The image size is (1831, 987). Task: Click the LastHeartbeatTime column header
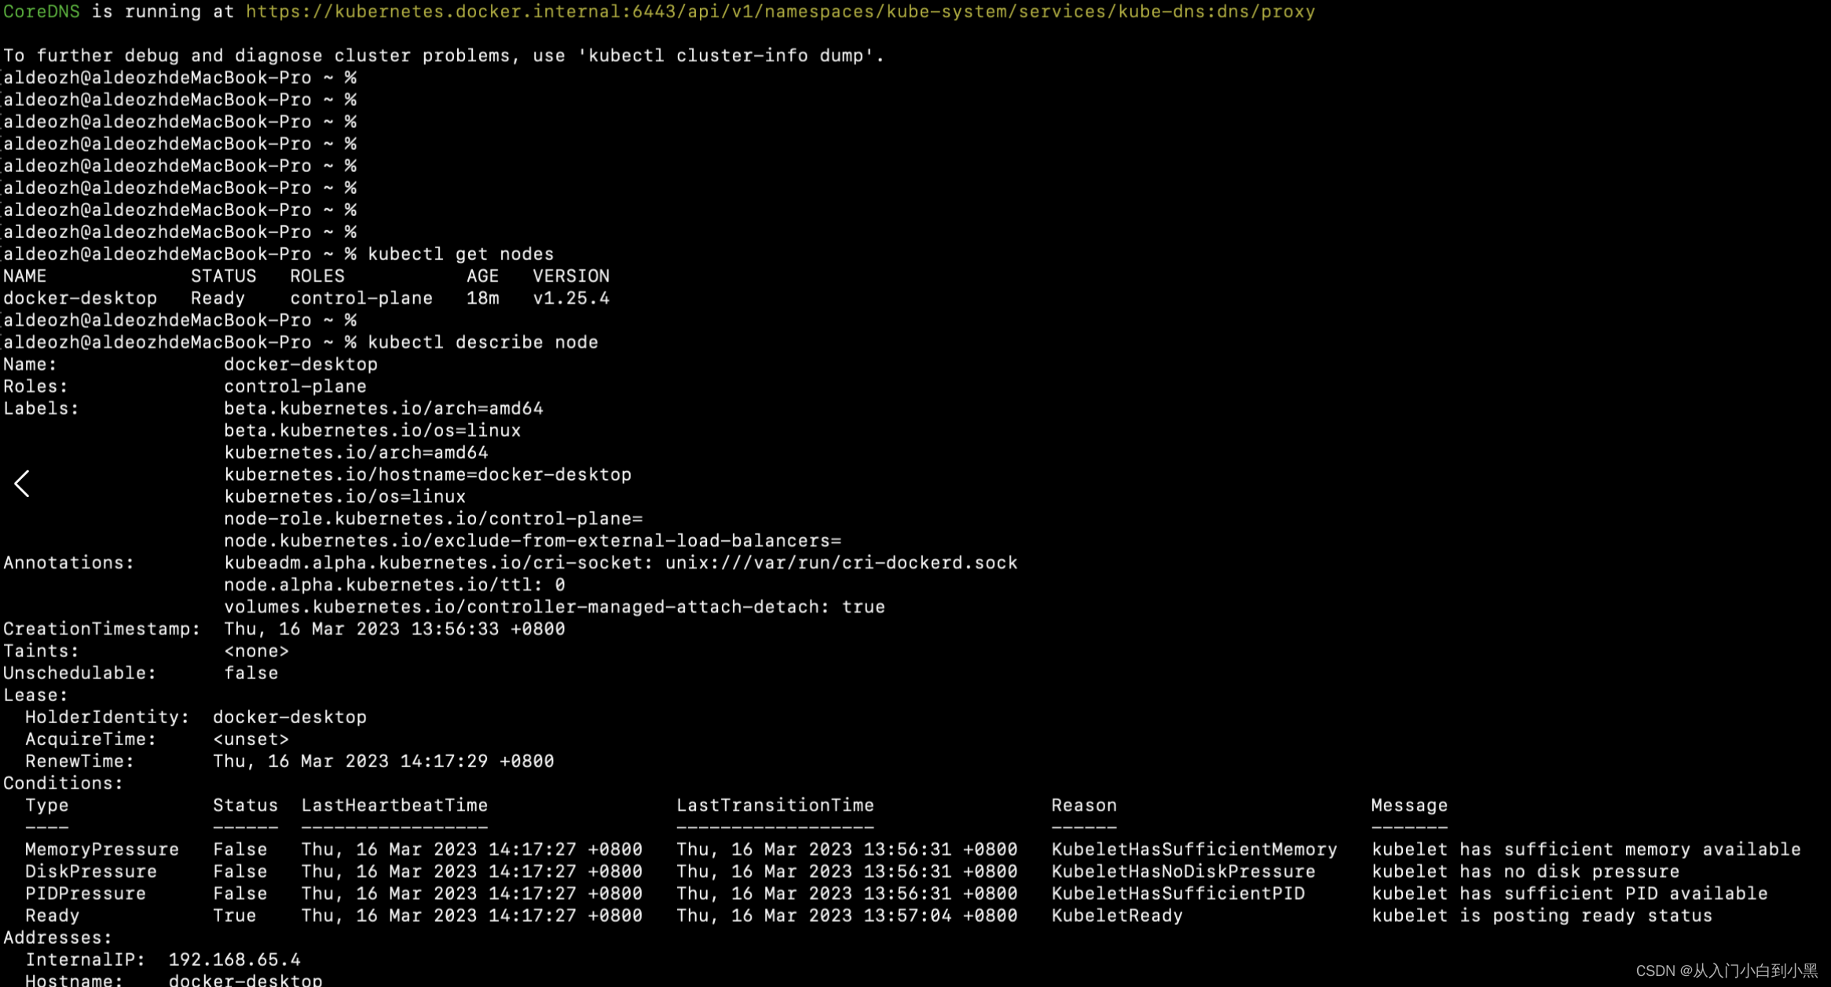click(x=394, y=806)
